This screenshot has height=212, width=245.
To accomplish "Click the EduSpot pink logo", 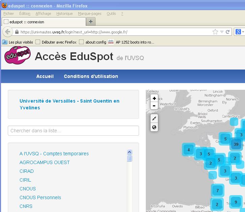I will 17,55.
